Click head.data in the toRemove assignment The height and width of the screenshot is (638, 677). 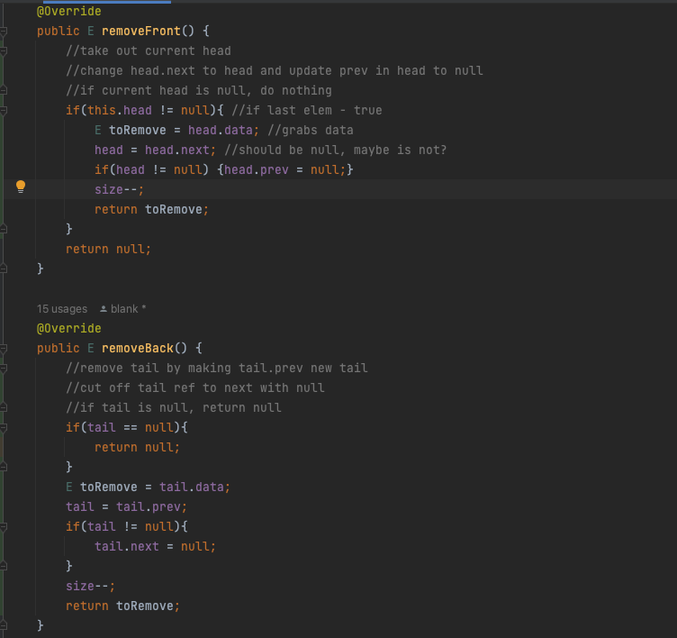click(221, 130)
